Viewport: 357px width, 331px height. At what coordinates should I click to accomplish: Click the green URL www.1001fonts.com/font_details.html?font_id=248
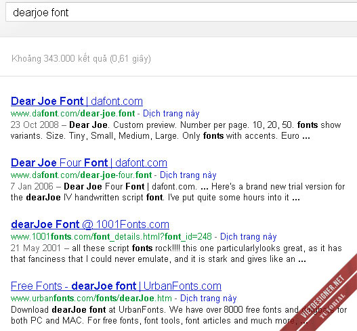pyautogui.click(x=111, y=237)
